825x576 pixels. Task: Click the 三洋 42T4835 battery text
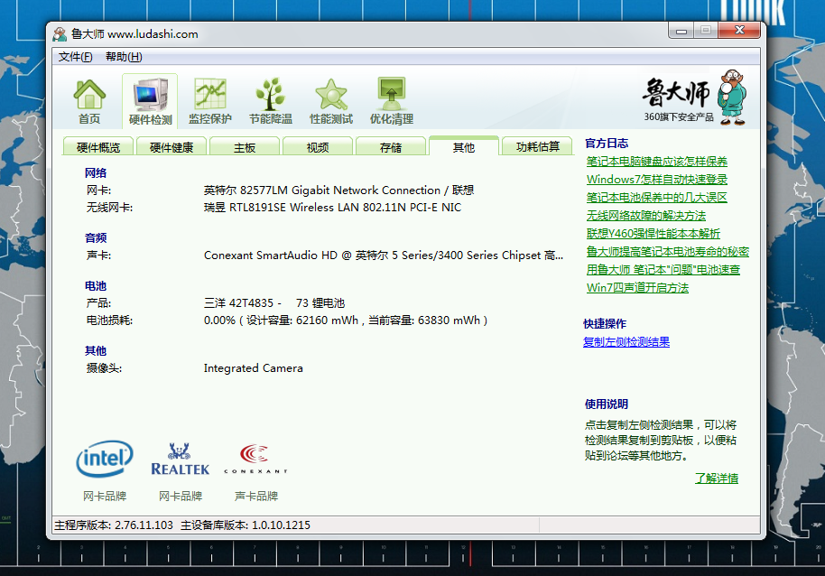[274, 303]
